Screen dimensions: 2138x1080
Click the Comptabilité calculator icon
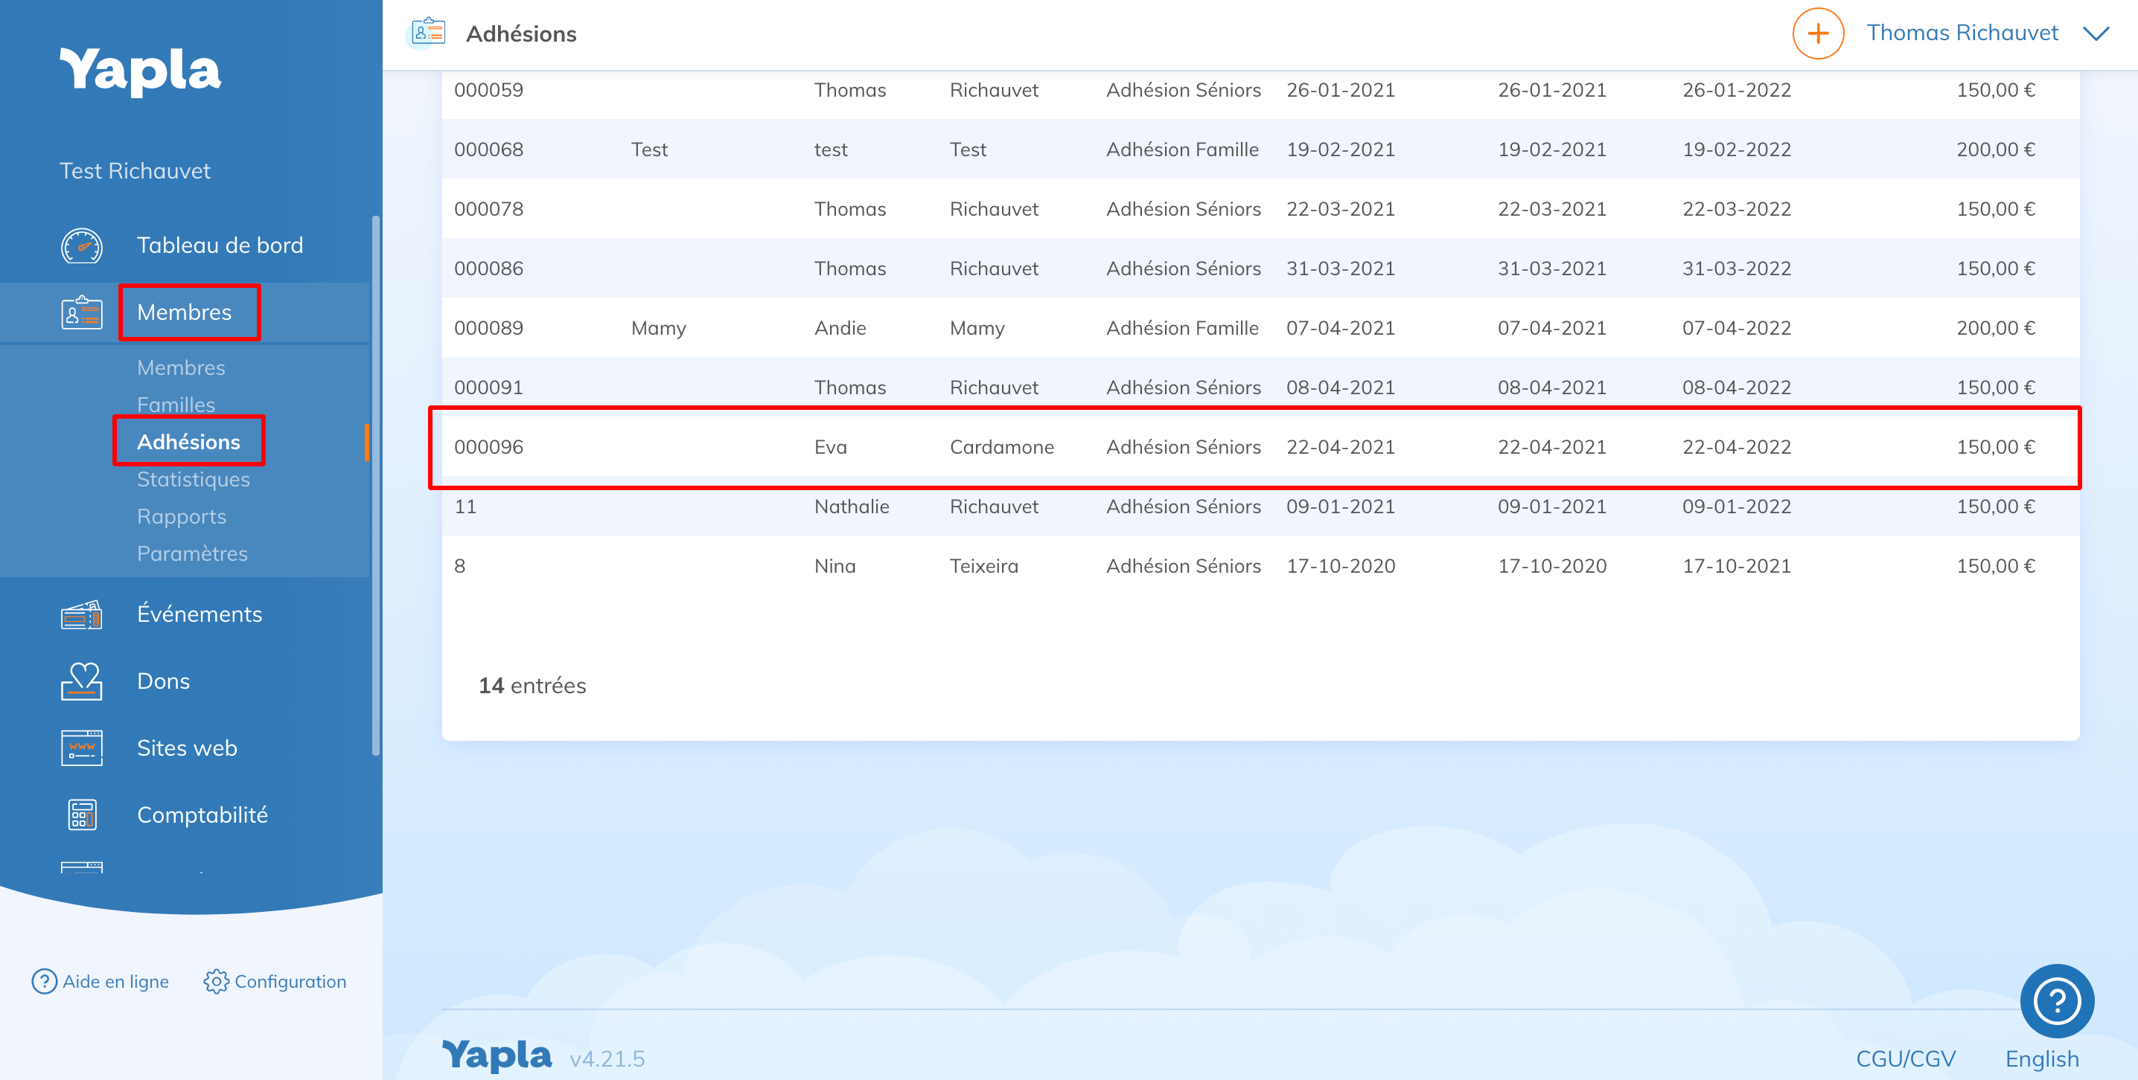point(81,815)
